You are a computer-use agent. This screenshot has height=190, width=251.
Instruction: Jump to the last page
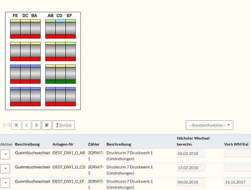47,125
